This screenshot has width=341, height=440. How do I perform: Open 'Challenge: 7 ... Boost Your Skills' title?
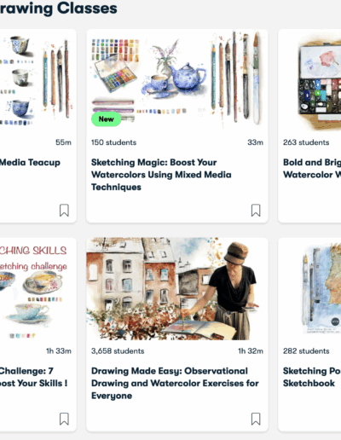click(x=33, y=377)
